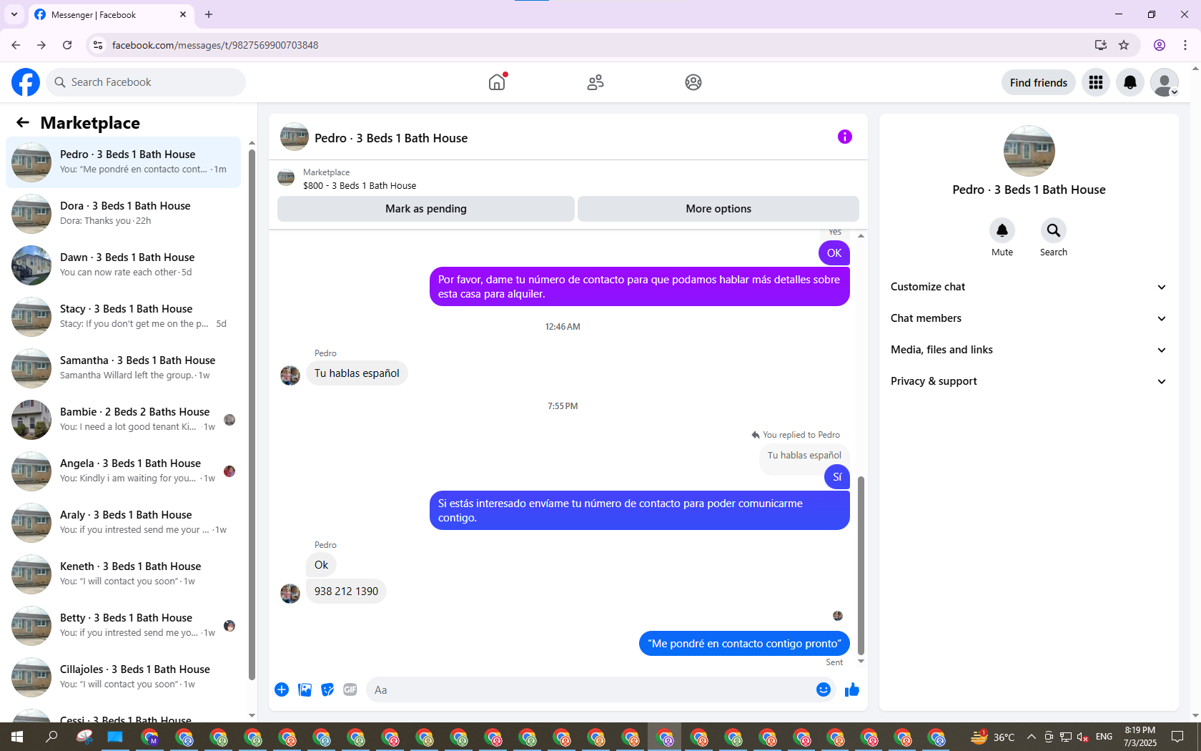1201x751 pixels.
Task: Open Dora conversation in the chat list
Action: 123,214
